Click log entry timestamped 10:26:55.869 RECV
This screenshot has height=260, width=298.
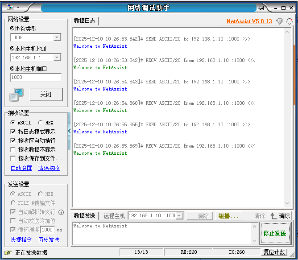tap(165, 146)
